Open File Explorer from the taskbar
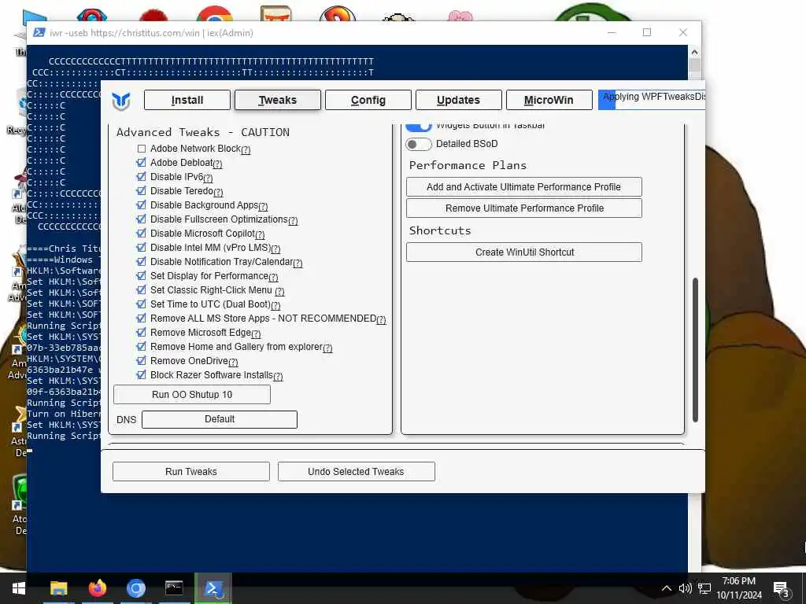 click(x=58, y=588)
